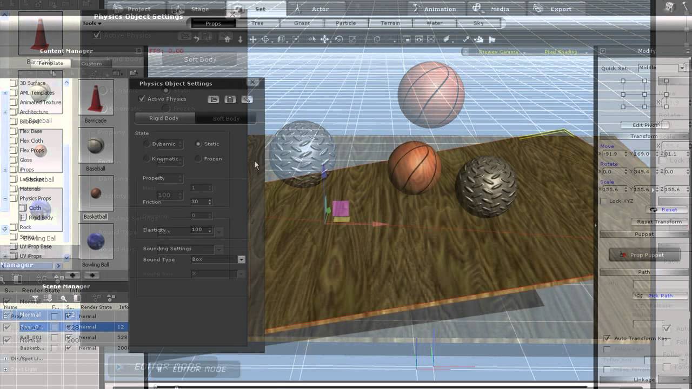Open physics preset folder icon

click(214, 99)
